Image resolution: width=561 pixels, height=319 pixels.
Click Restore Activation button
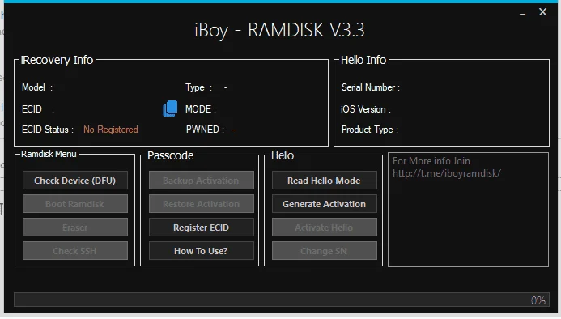pyautogui.click(x=201, y=204)
